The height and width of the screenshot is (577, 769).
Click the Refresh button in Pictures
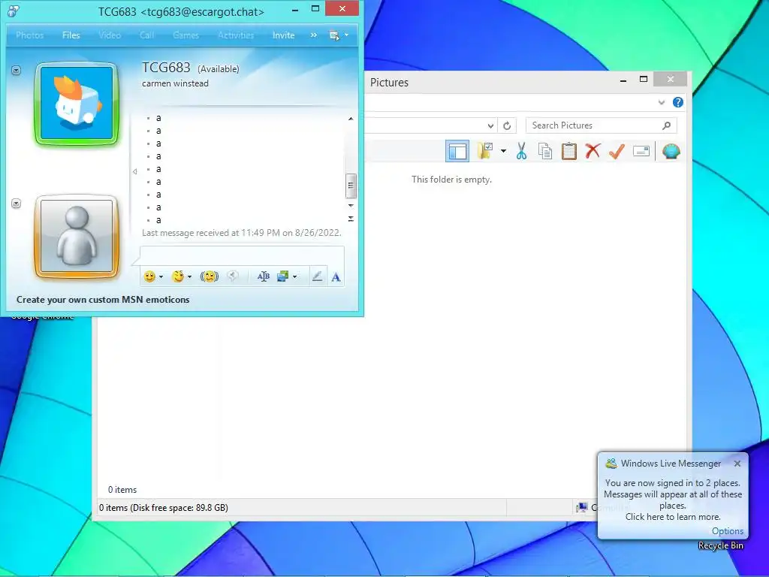(x=507, y=125)
